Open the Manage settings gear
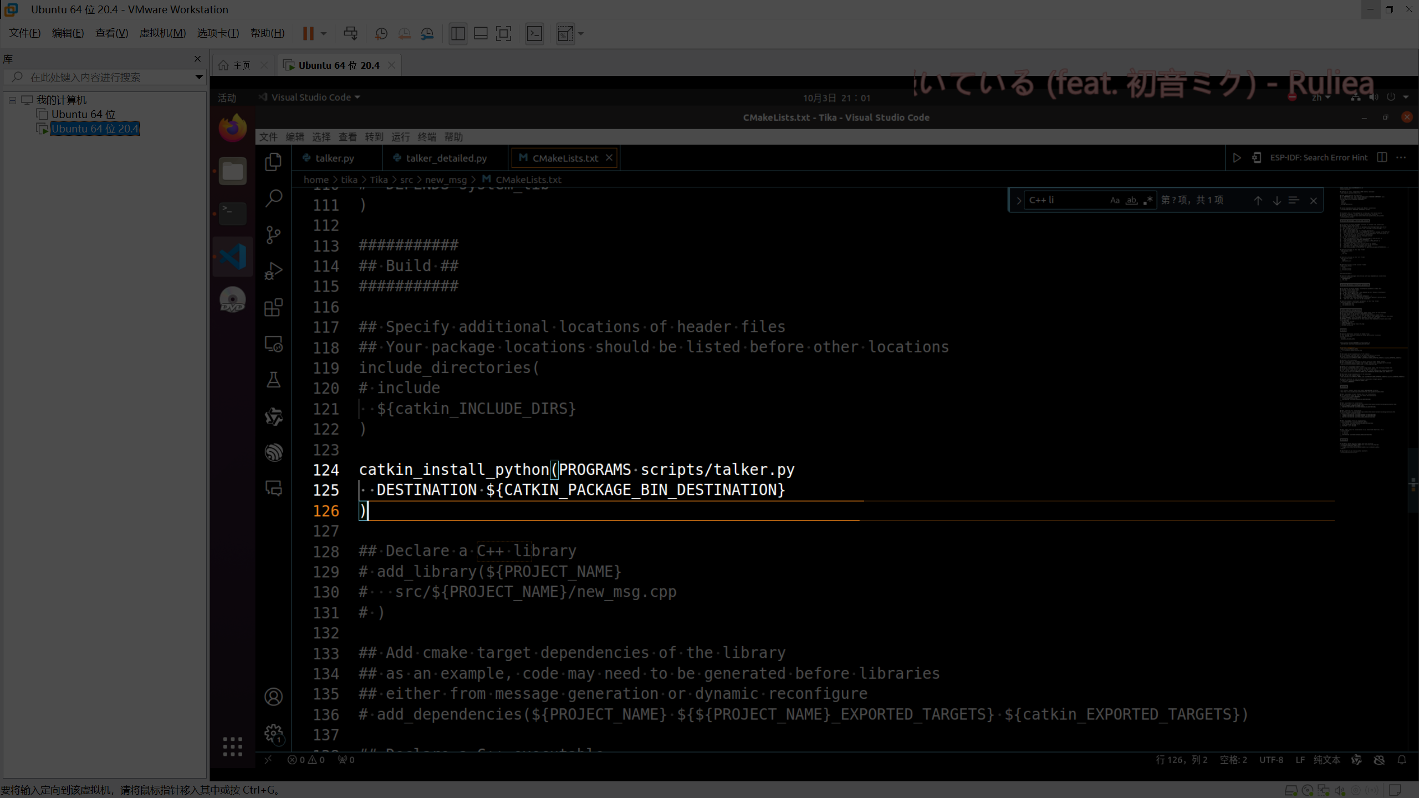 pos(273,733)
